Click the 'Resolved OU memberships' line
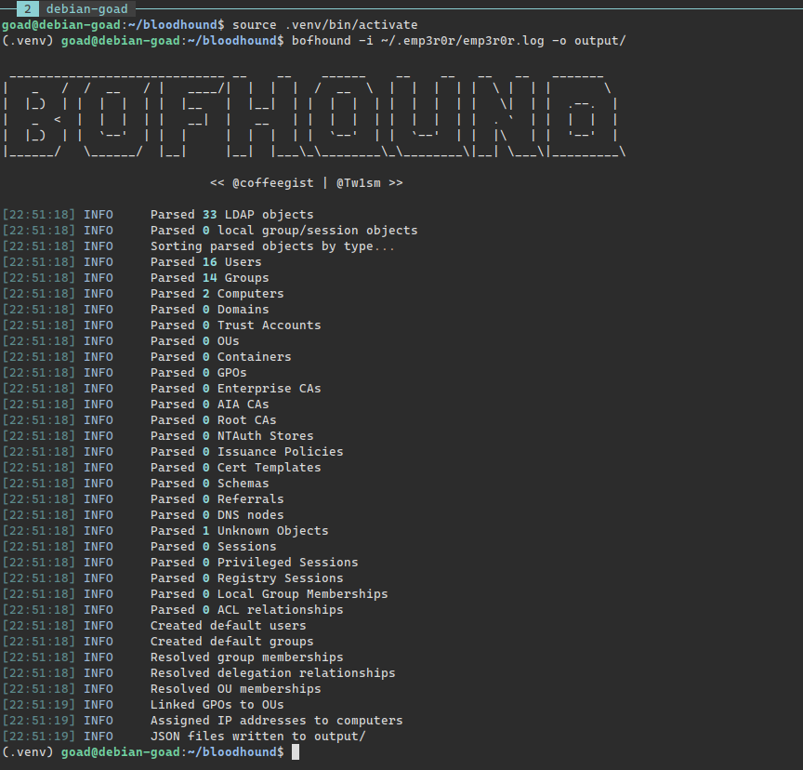803x770 pixels. coord(235,689)
